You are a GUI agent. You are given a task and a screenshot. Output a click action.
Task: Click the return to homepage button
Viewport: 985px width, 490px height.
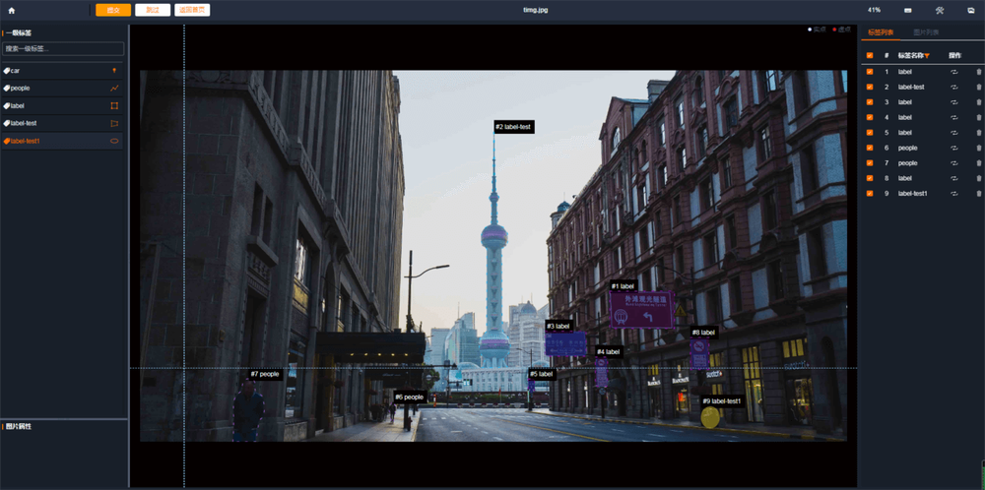[x=192, y=10]
